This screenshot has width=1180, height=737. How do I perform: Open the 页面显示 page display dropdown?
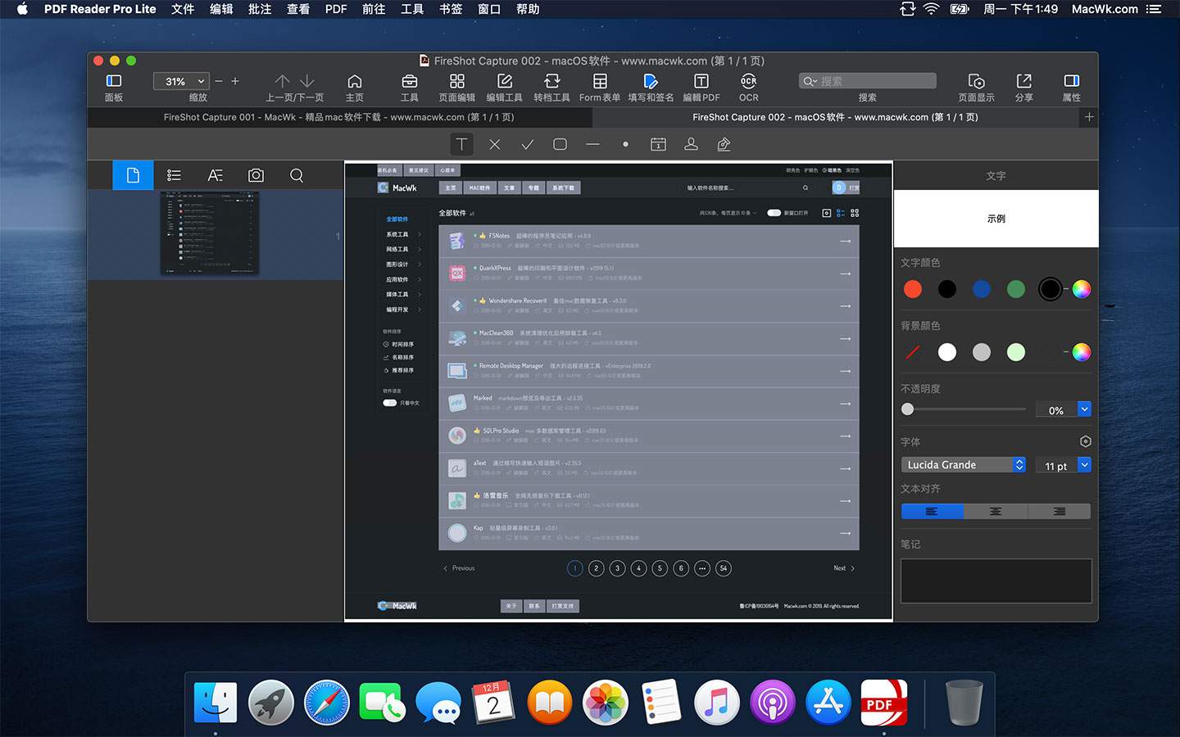tap(976, 81)
